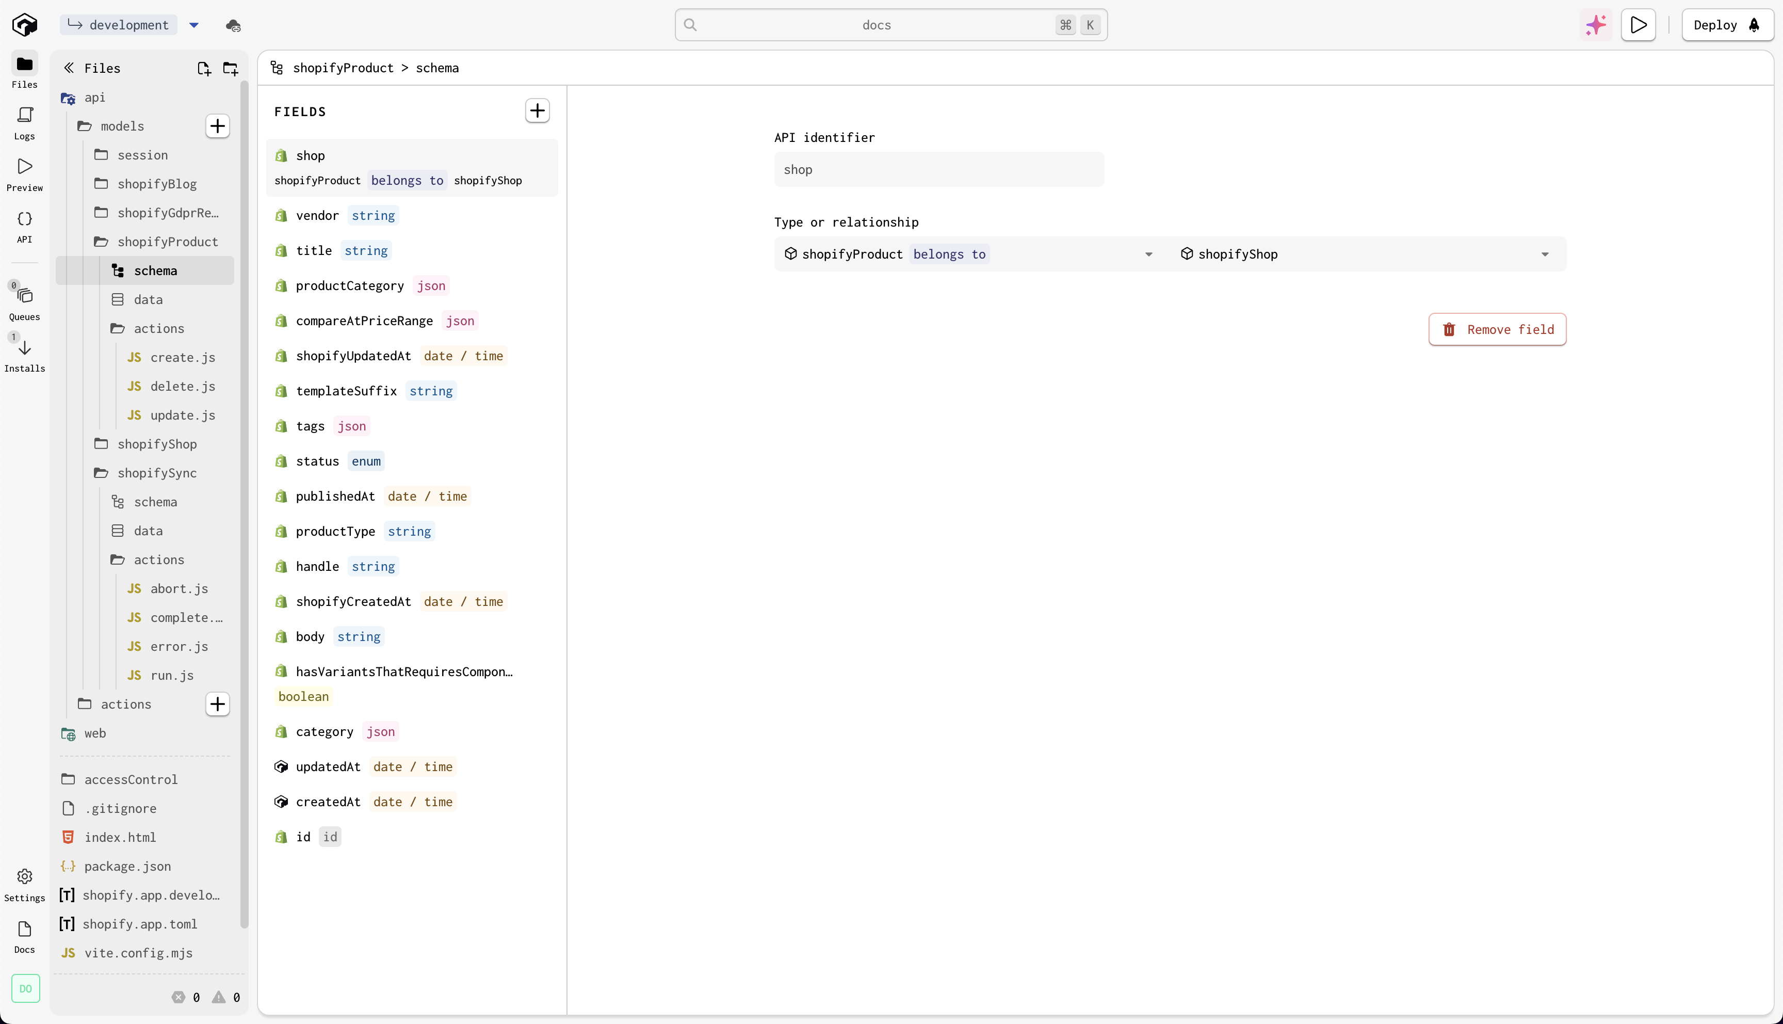Open Settings in the sidebar
This screenshot has width=1783, height=1024.
[x=25, y=885]
